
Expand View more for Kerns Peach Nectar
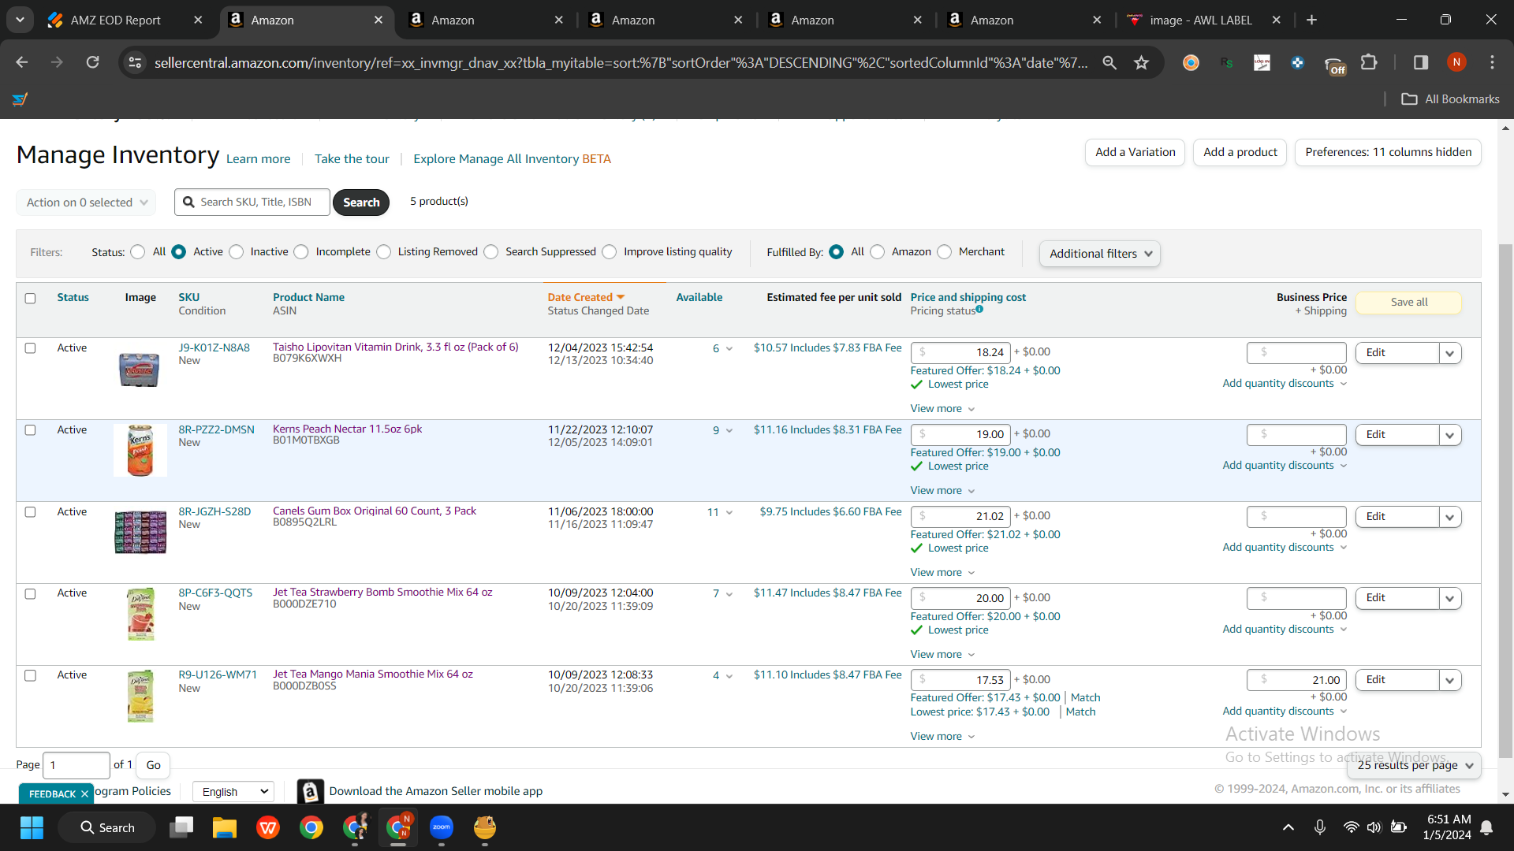(x=942, y=491)
